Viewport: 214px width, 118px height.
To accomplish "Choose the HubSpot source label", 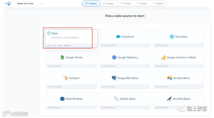I will (x=74, y=78).
